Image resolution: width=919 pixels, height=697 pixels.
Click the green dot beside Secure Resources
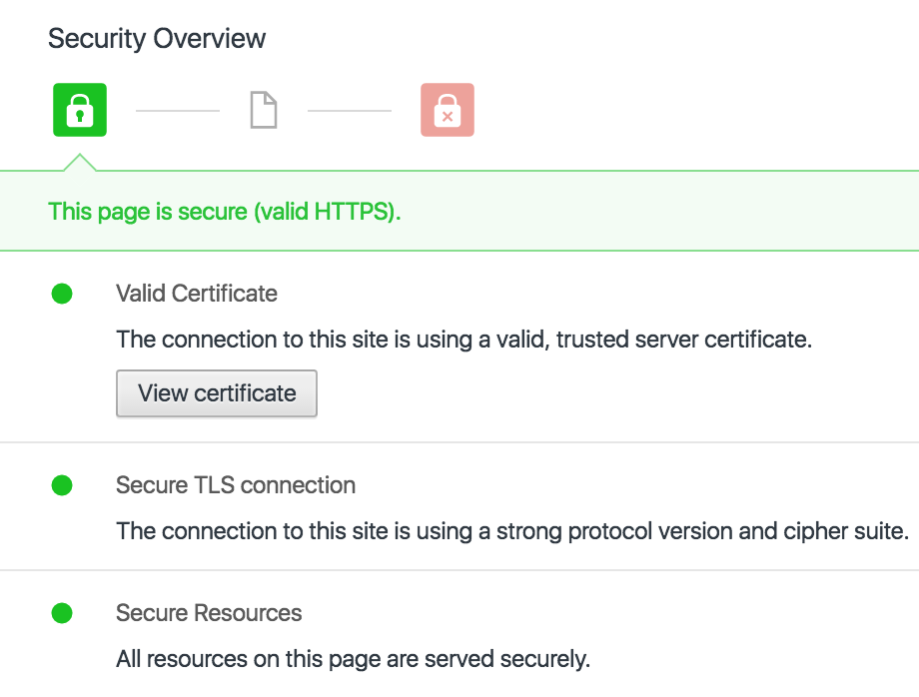62,613
